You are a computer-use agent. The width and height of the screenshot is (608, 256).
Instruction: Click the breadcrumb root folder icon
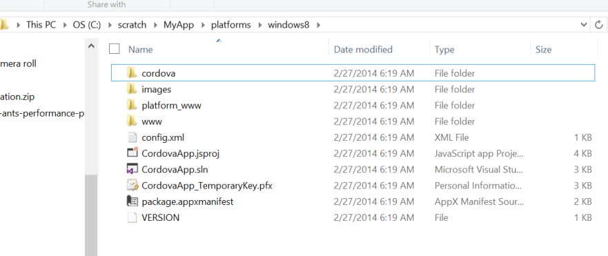click(x=4, y=25)
